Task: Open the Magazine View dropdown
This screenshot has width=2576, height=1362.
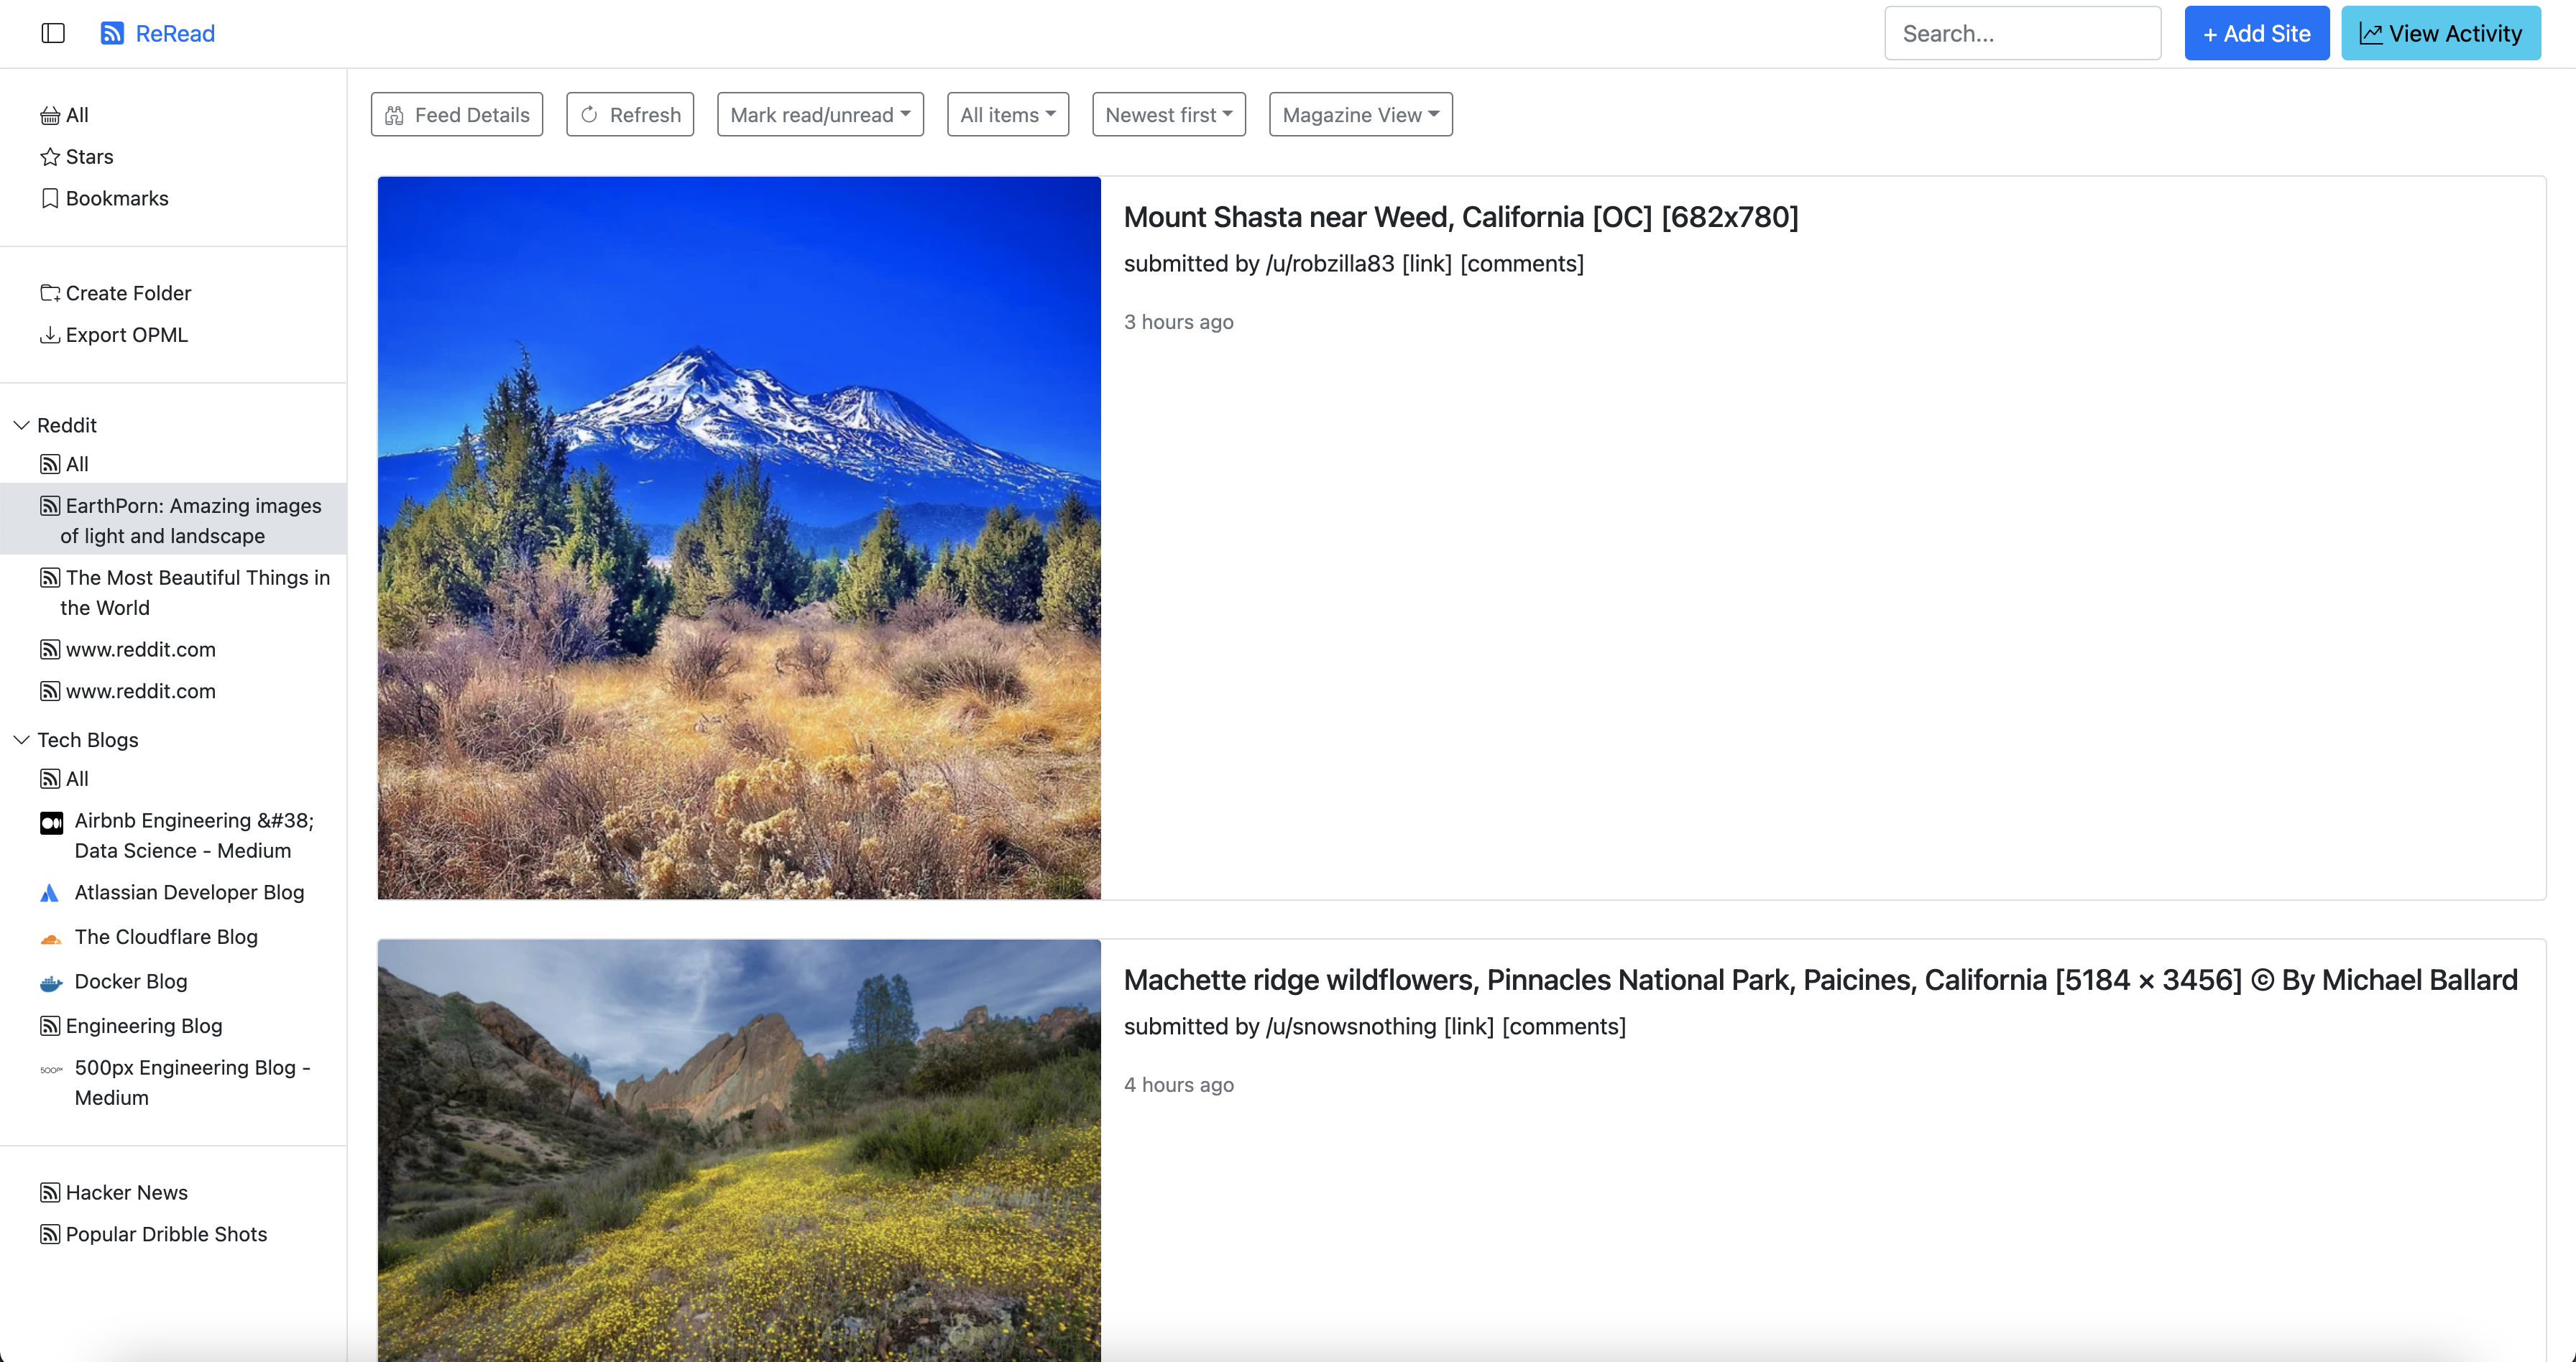Action: click(1360, 115)
